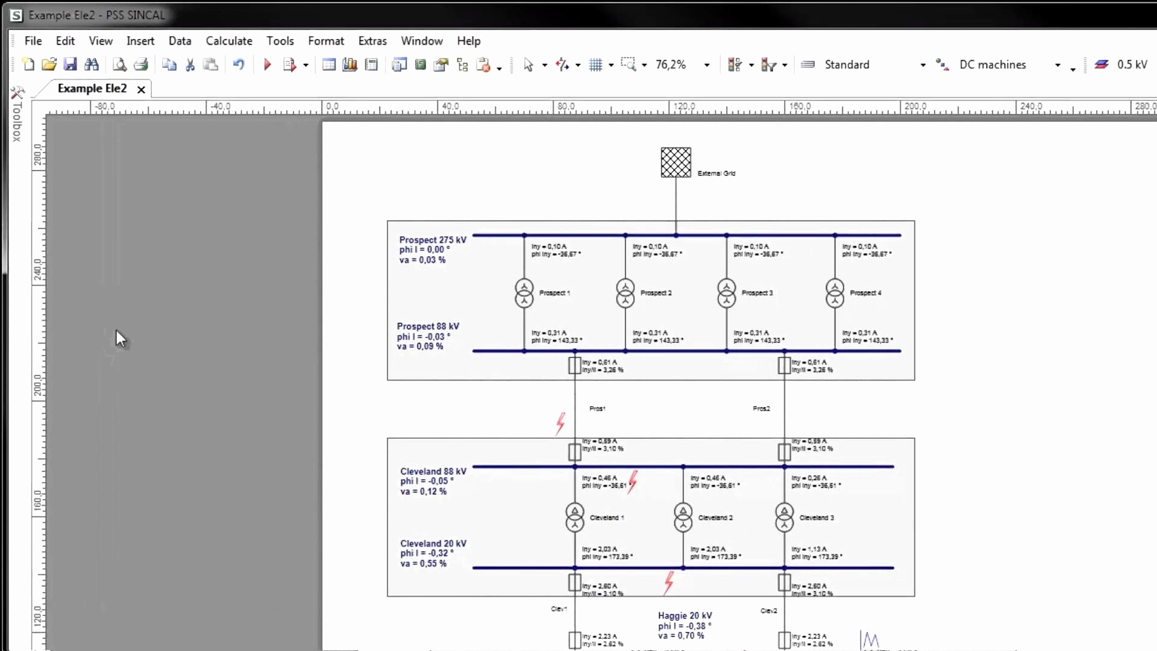Viewport: 1157px width, 651px height.
Task: Expand the 76,2% zoom dropdown
Action: click(707, 64)
